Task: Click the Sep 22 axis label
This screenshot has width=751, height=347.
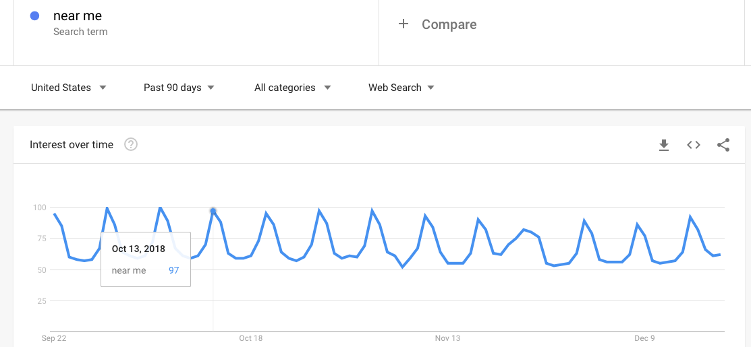Action: coord(54,338)
